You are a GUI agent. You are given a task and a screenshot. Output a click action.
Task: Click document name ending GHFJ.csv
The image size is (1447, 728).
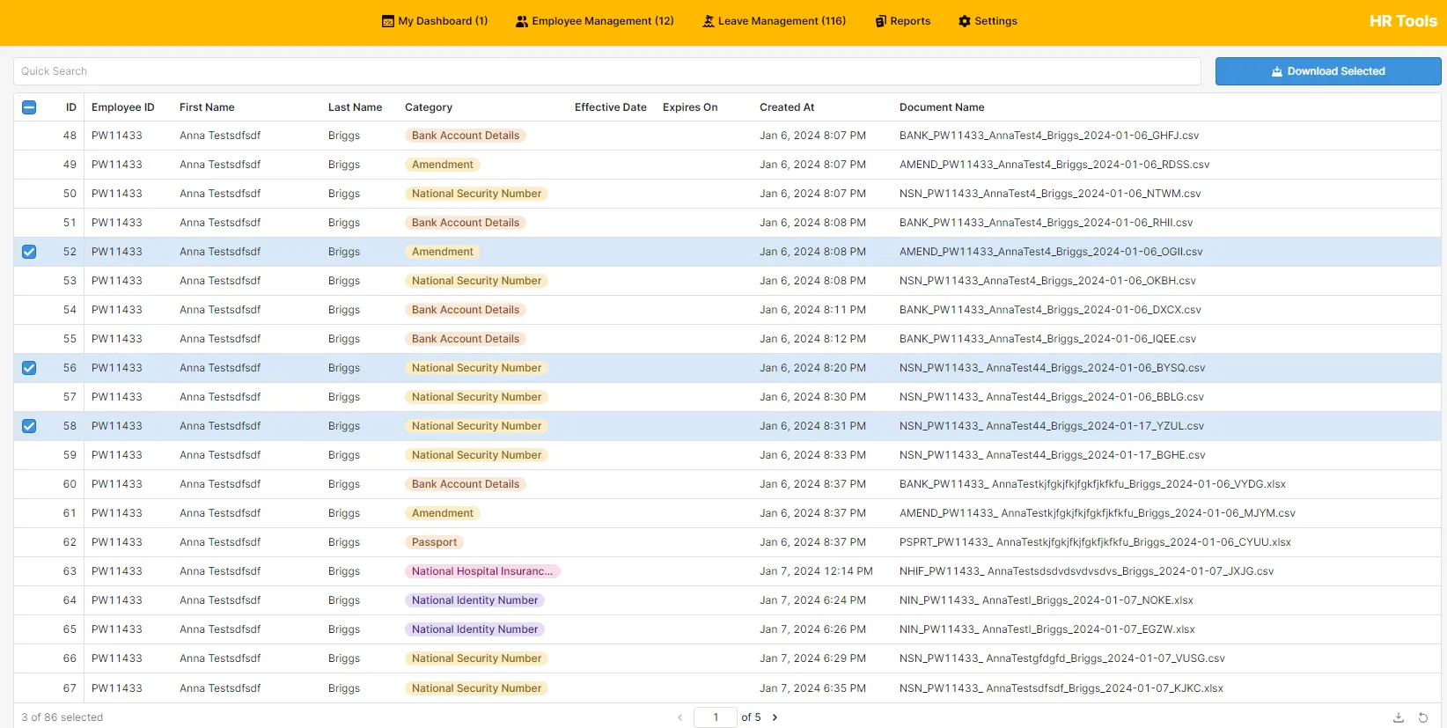(1049, 136)
